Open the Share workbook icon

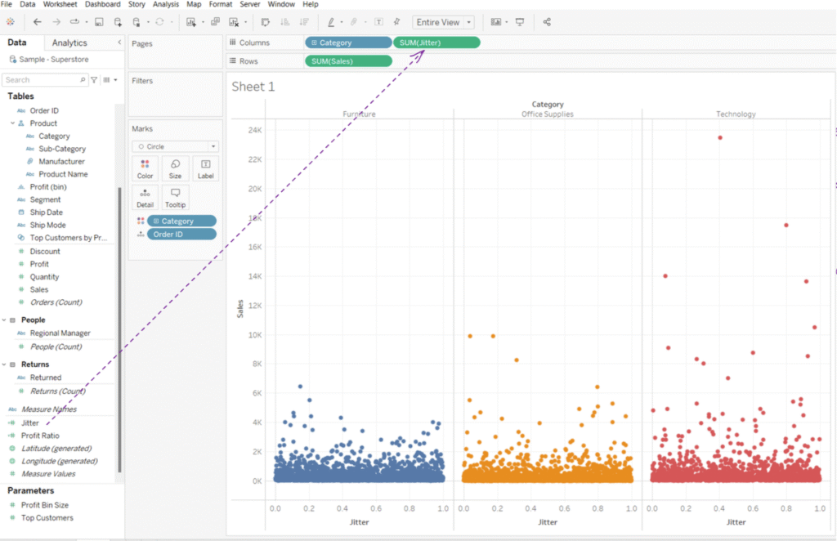point(547,22)
